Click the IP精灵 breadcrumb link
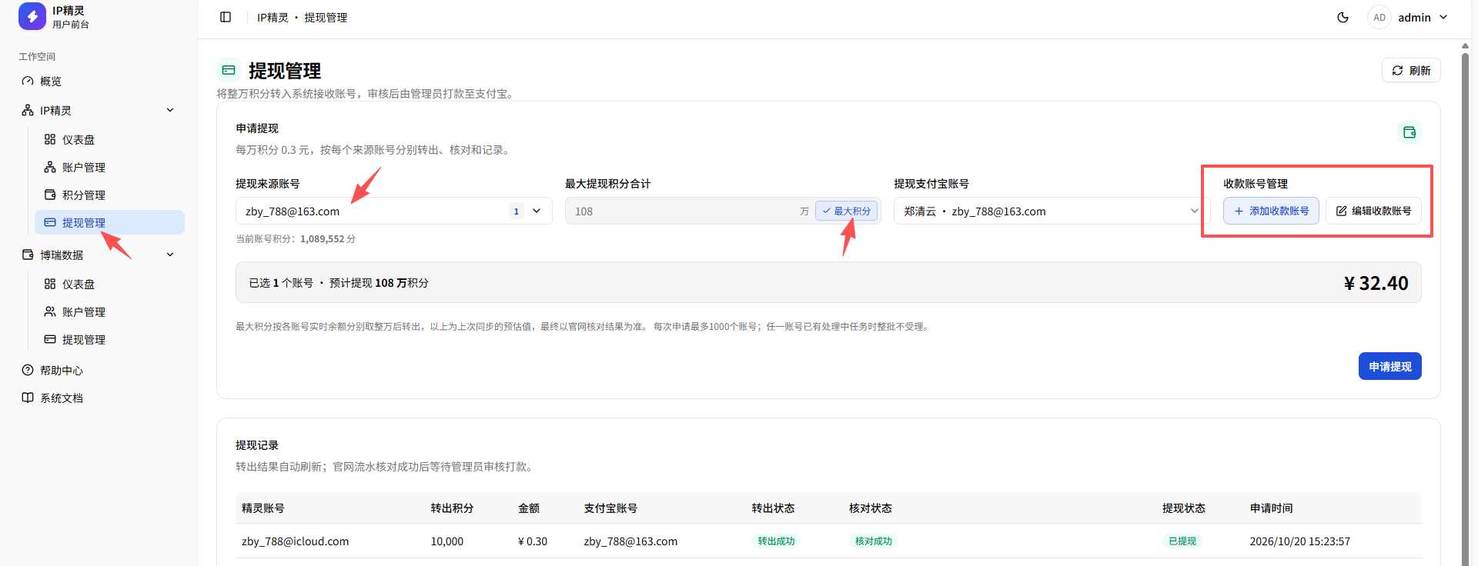The height and width of the screenshot is (566, 1478). tap(273, 17)
